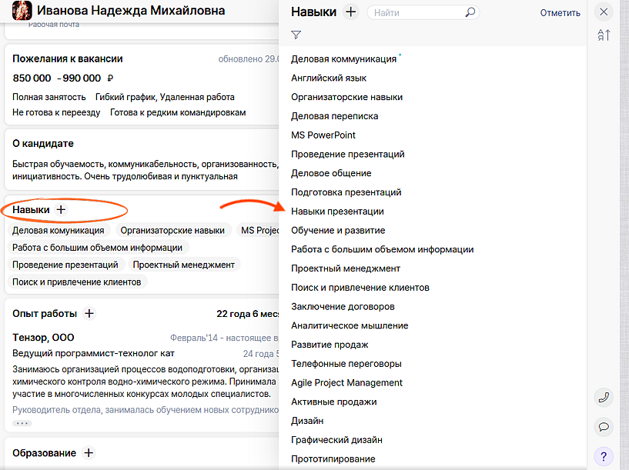
Task: Click the magnifier search icon in Найти field
Action: [x=470, y=13]
